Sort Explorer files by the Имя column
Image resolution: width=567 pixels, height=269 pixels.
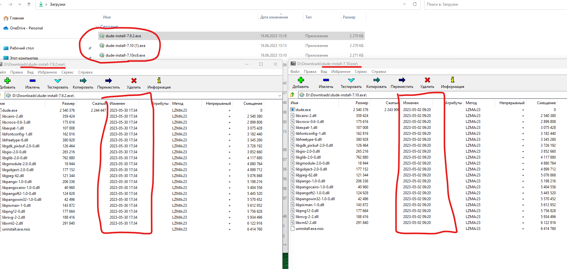pyautogui.click(x=107, y=17)
